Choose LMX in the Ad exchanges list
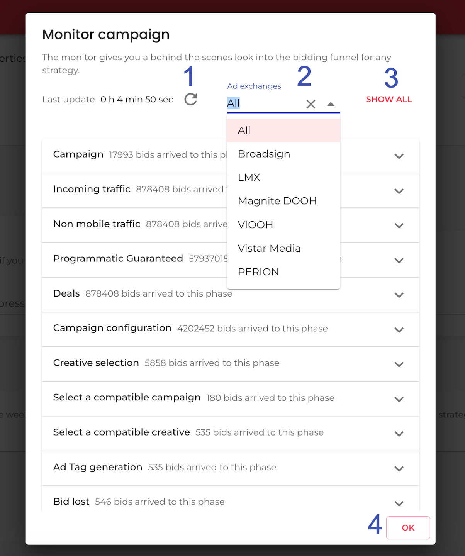The image size is (465, 556). pos(249,178)
